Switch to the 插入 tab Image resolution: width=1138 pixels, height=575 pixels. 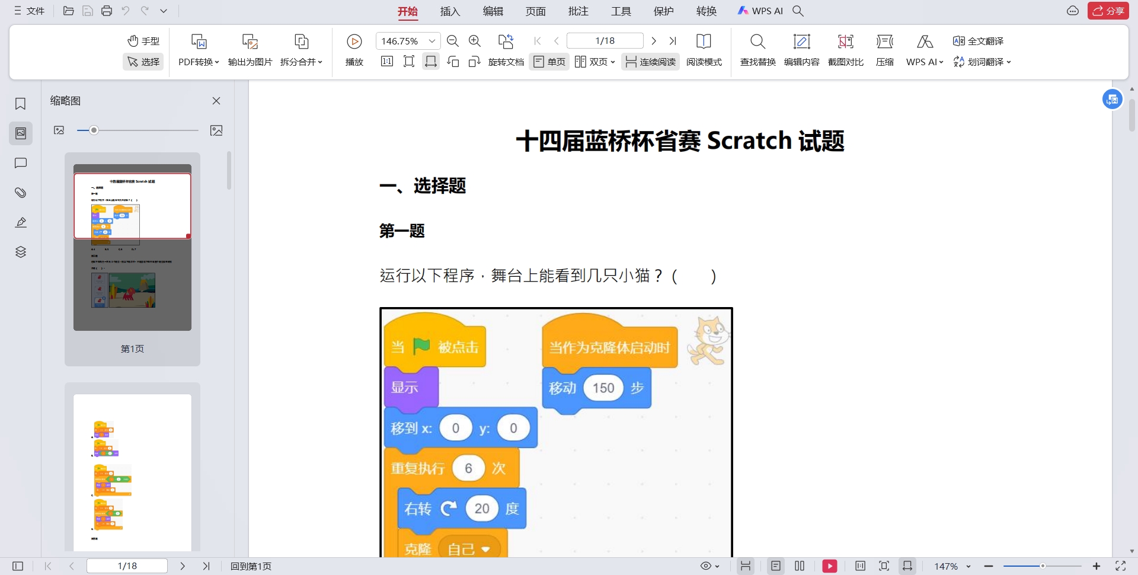pyautogui.click(x=450, y=11)
